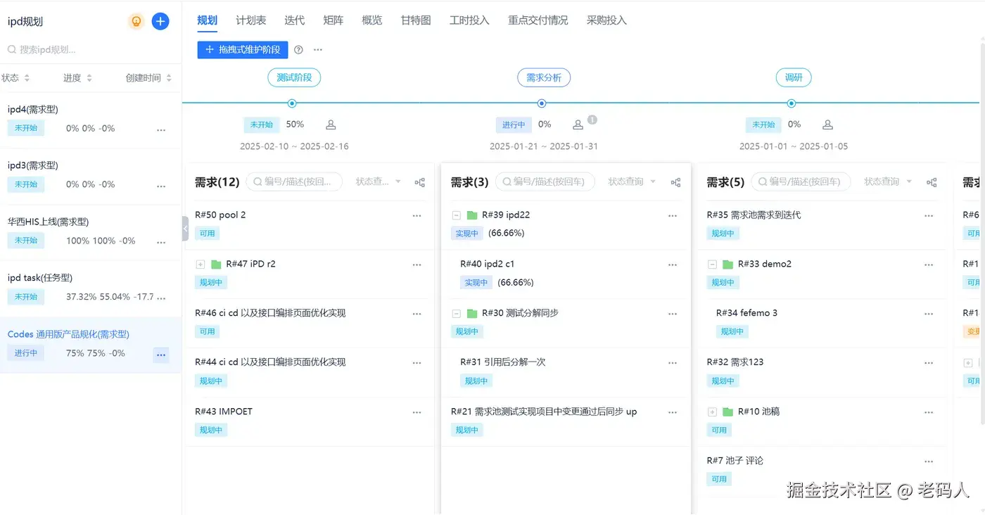Click the help question mark icon near 拖拽式维护阶段
Image resolution: width=985 pixels, height=515 pixels.
point(298,50)
